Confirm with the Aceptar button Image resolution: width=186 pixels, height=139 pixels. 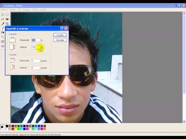(60, 35)
